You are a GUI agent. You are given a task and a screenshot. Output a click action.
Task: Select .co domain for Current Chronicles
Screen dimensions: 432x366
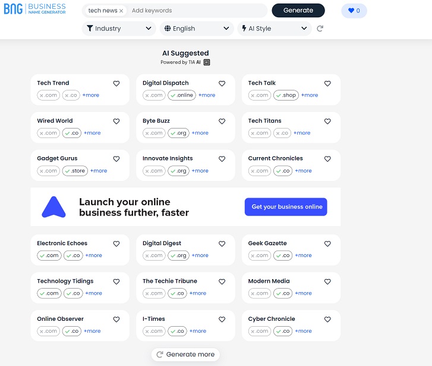coord(283,171)
